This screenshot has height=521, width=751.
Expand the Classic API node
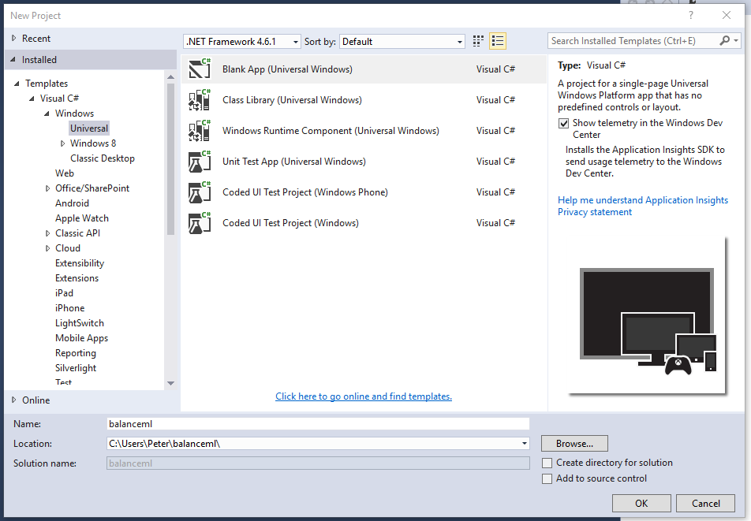[x=47, y=233]
